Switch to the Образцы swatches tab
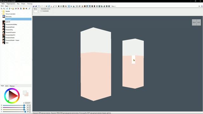The height and width of the screenshot is (114, 203). (x=12, y=86)
